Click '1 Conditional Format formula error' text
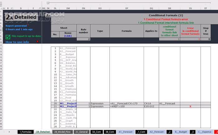 pyautogui.click(x=166, y=19)
